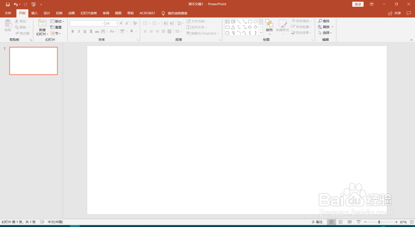Switch to the ACROBAT tab
The image size is (415, 227).
point(147,13)
